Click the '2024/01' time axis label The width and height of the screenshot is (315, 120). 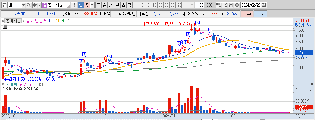point(168,116)
